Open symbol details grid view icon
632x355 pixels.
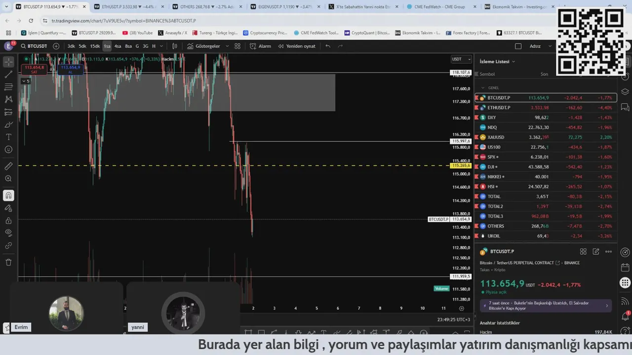click(x=583, y=251)
